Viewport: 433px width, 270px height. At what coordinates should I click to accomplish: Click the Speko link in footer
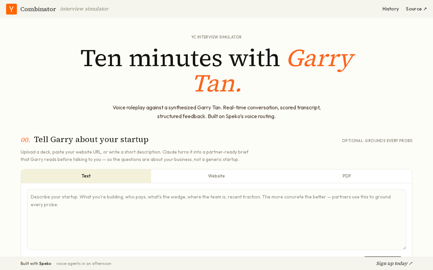click(x=45, y=264)
